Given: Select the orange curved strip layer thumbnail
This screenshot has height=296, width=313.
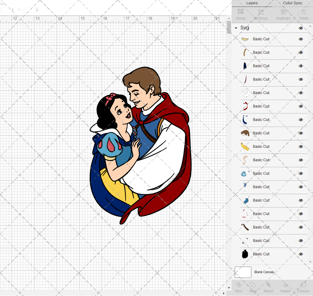Looking at the screenshot, I should [x=245, y=53].
